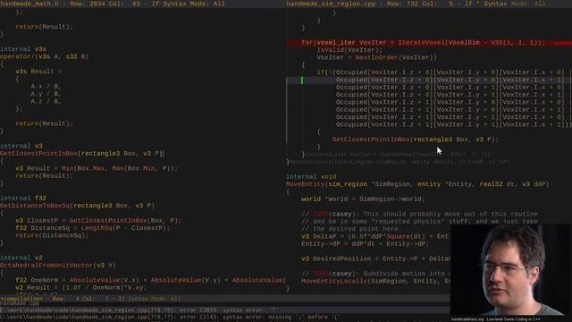
Task: Click the 'v3 DeltaP = (0.5f*ddP*Square(dt)' line
Action: click(375, 236)
